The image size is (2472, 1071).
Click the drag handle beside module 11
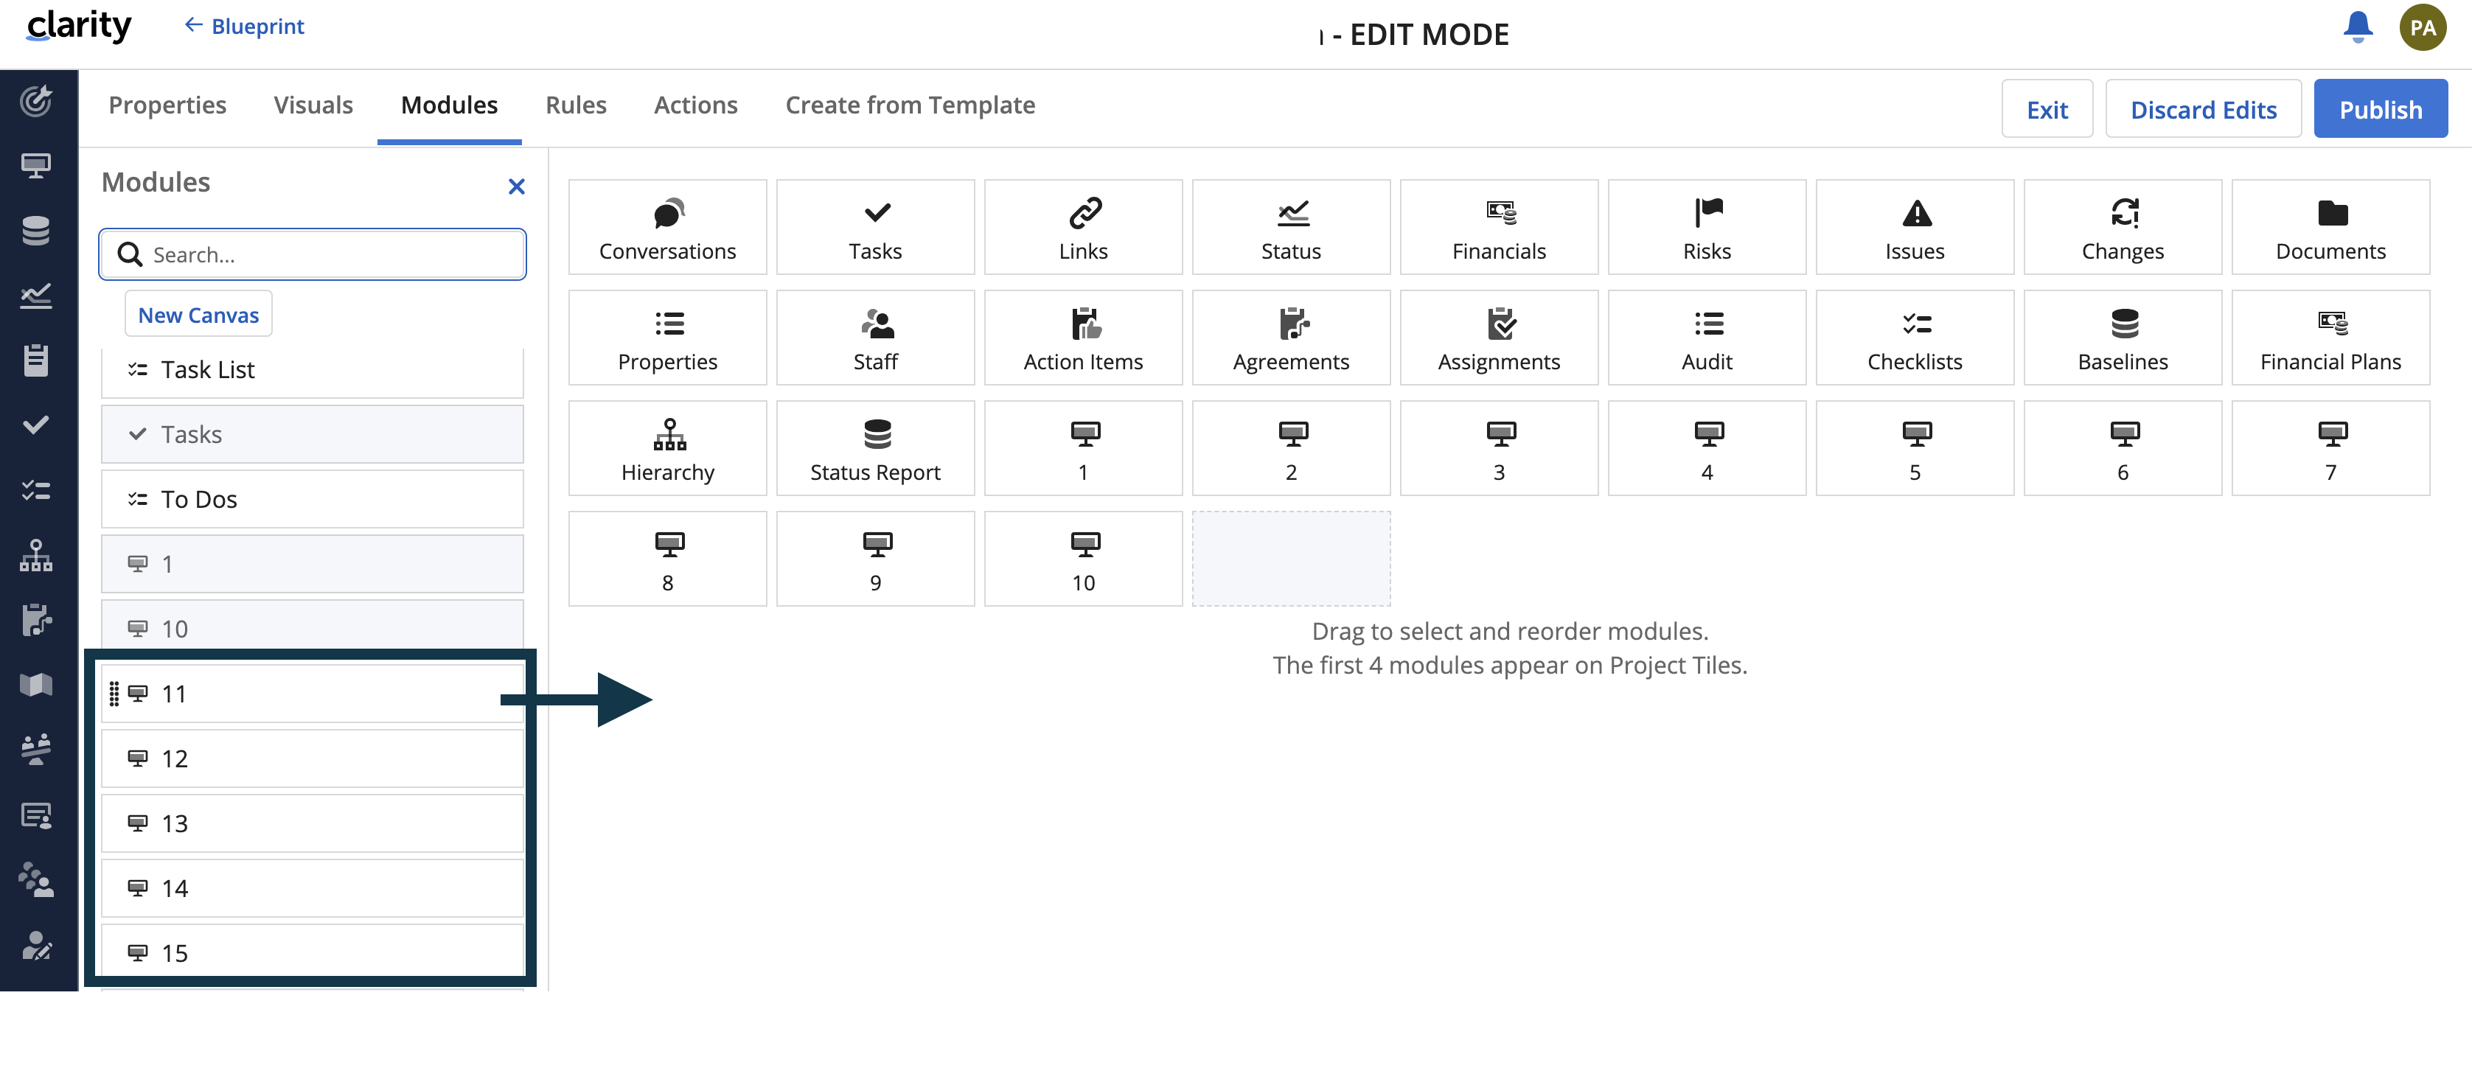114,694
